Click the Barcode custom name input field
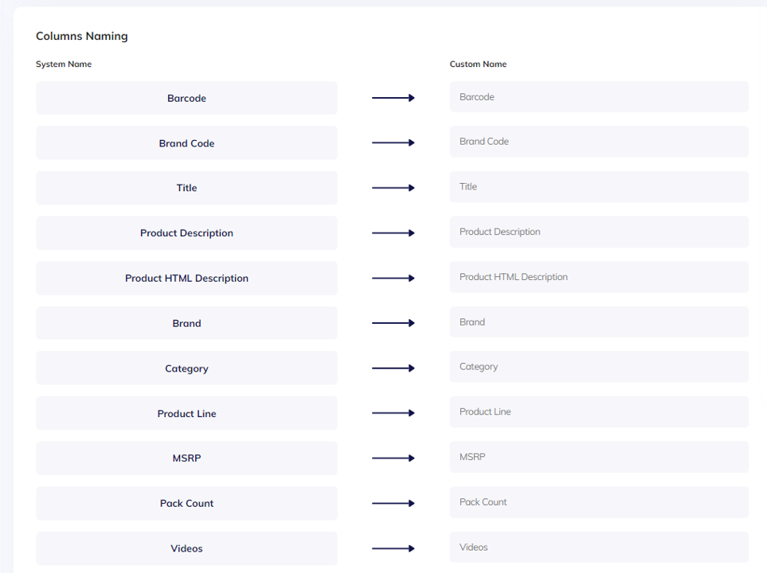 pos(598,97)
